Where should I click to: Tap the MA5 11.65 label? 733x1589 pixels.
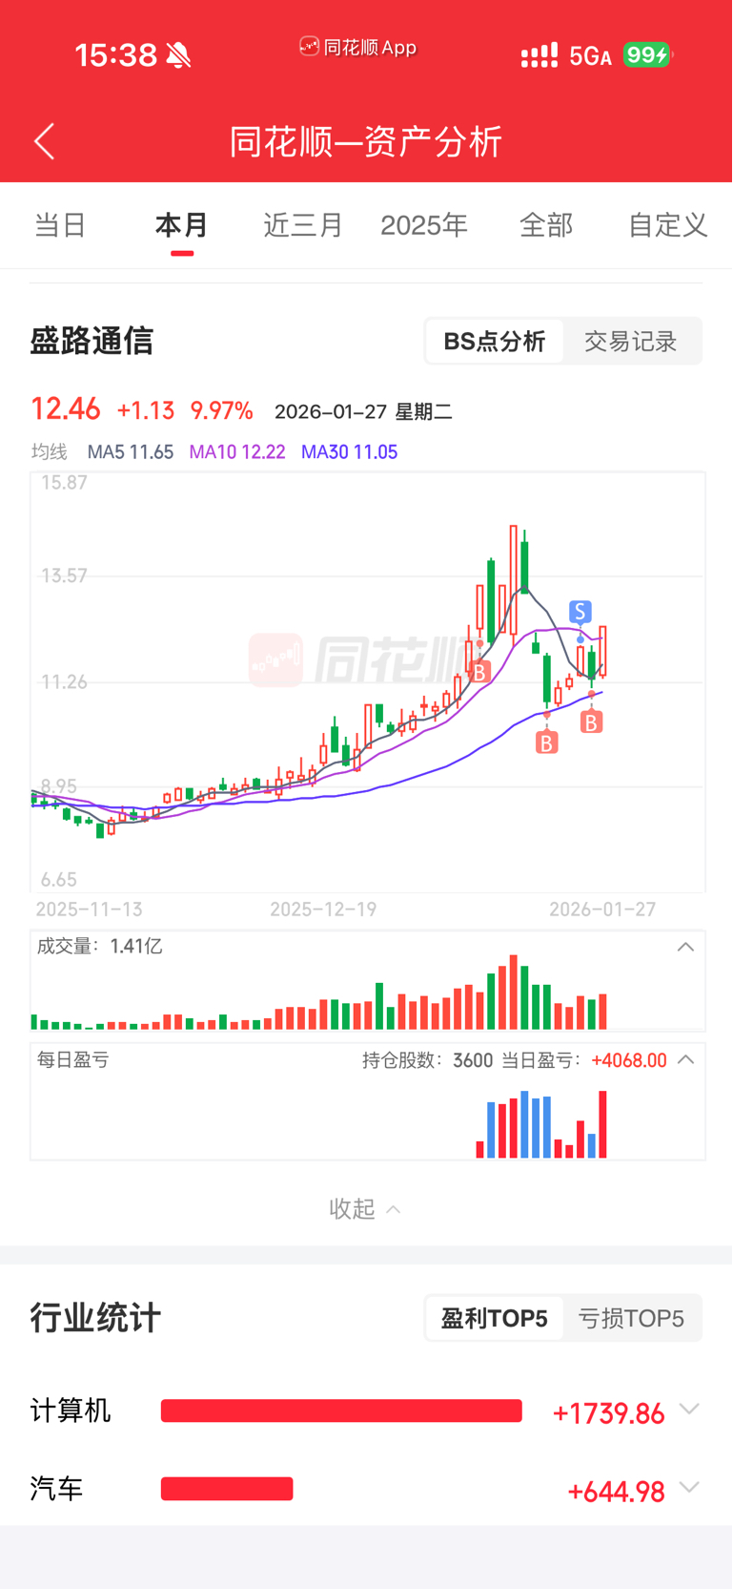(x=131, y=452)
